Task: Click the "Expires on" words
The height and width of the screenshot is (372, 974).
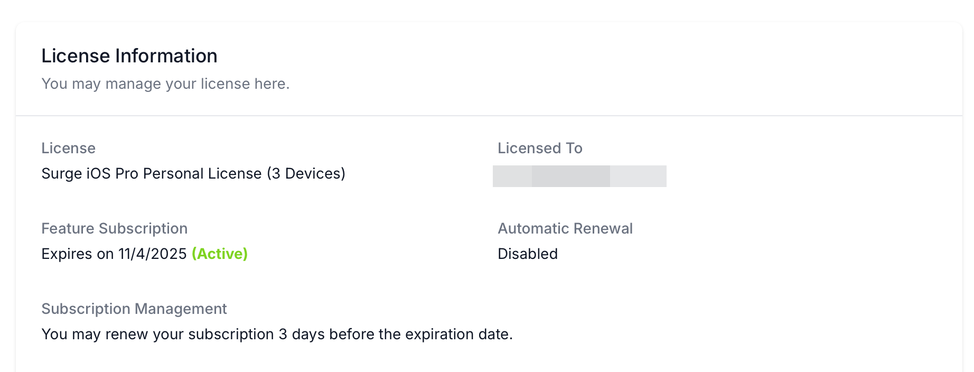Action: (78, 254)
